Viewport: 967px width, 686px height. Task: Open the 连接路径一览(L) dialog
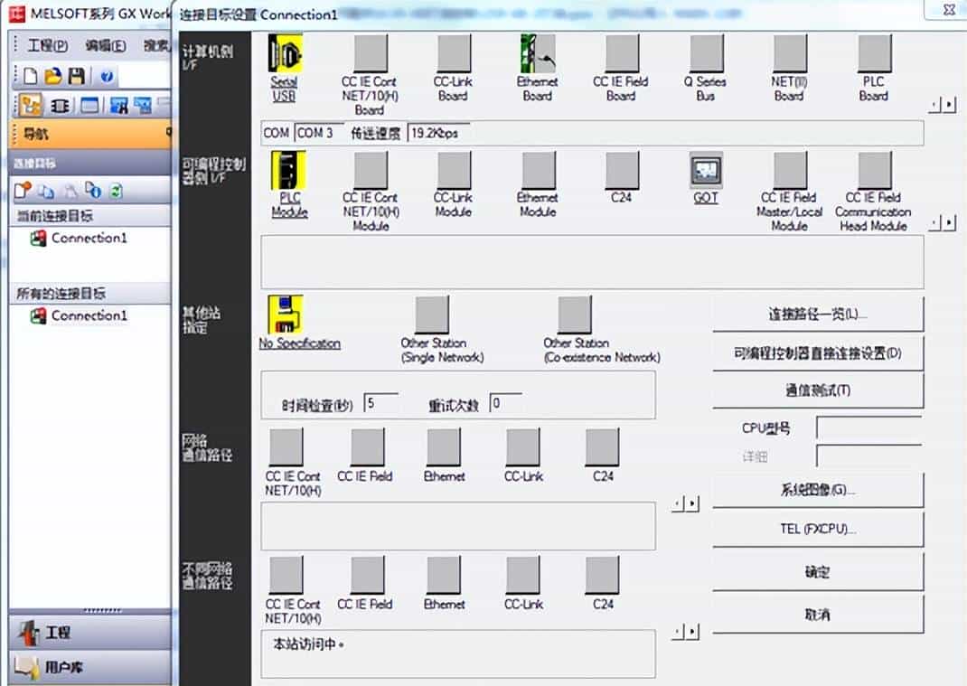coord(817,315)
